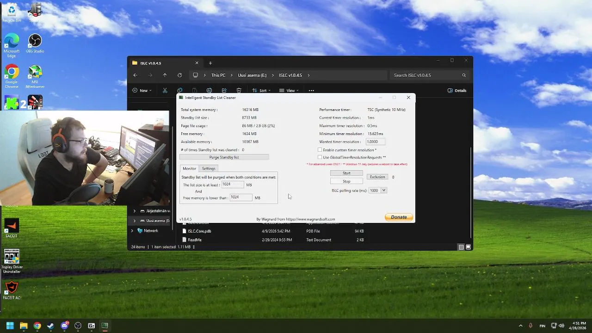The height and width of the screenshot is (333, 592).
Task: Open Steam from the taskbar
Action: coord(50,326)
